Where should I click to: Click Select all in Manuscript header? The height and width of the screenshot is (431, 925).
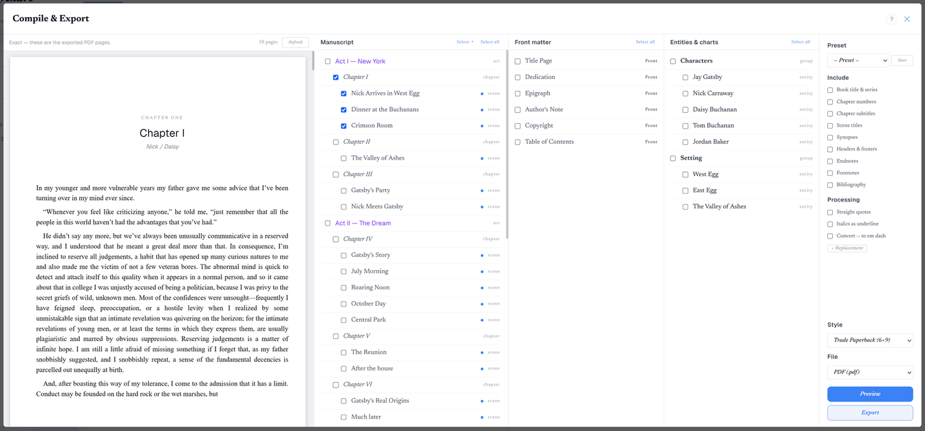(490, 43)
